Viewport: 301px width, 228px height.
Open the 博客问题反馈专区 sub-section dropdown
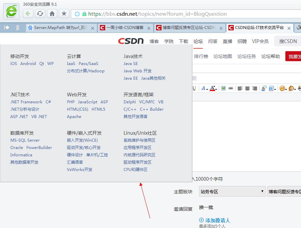284,191
